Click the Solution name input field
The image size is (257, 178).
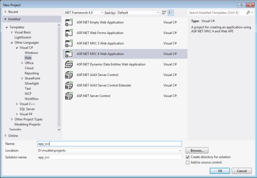[110, 157]
